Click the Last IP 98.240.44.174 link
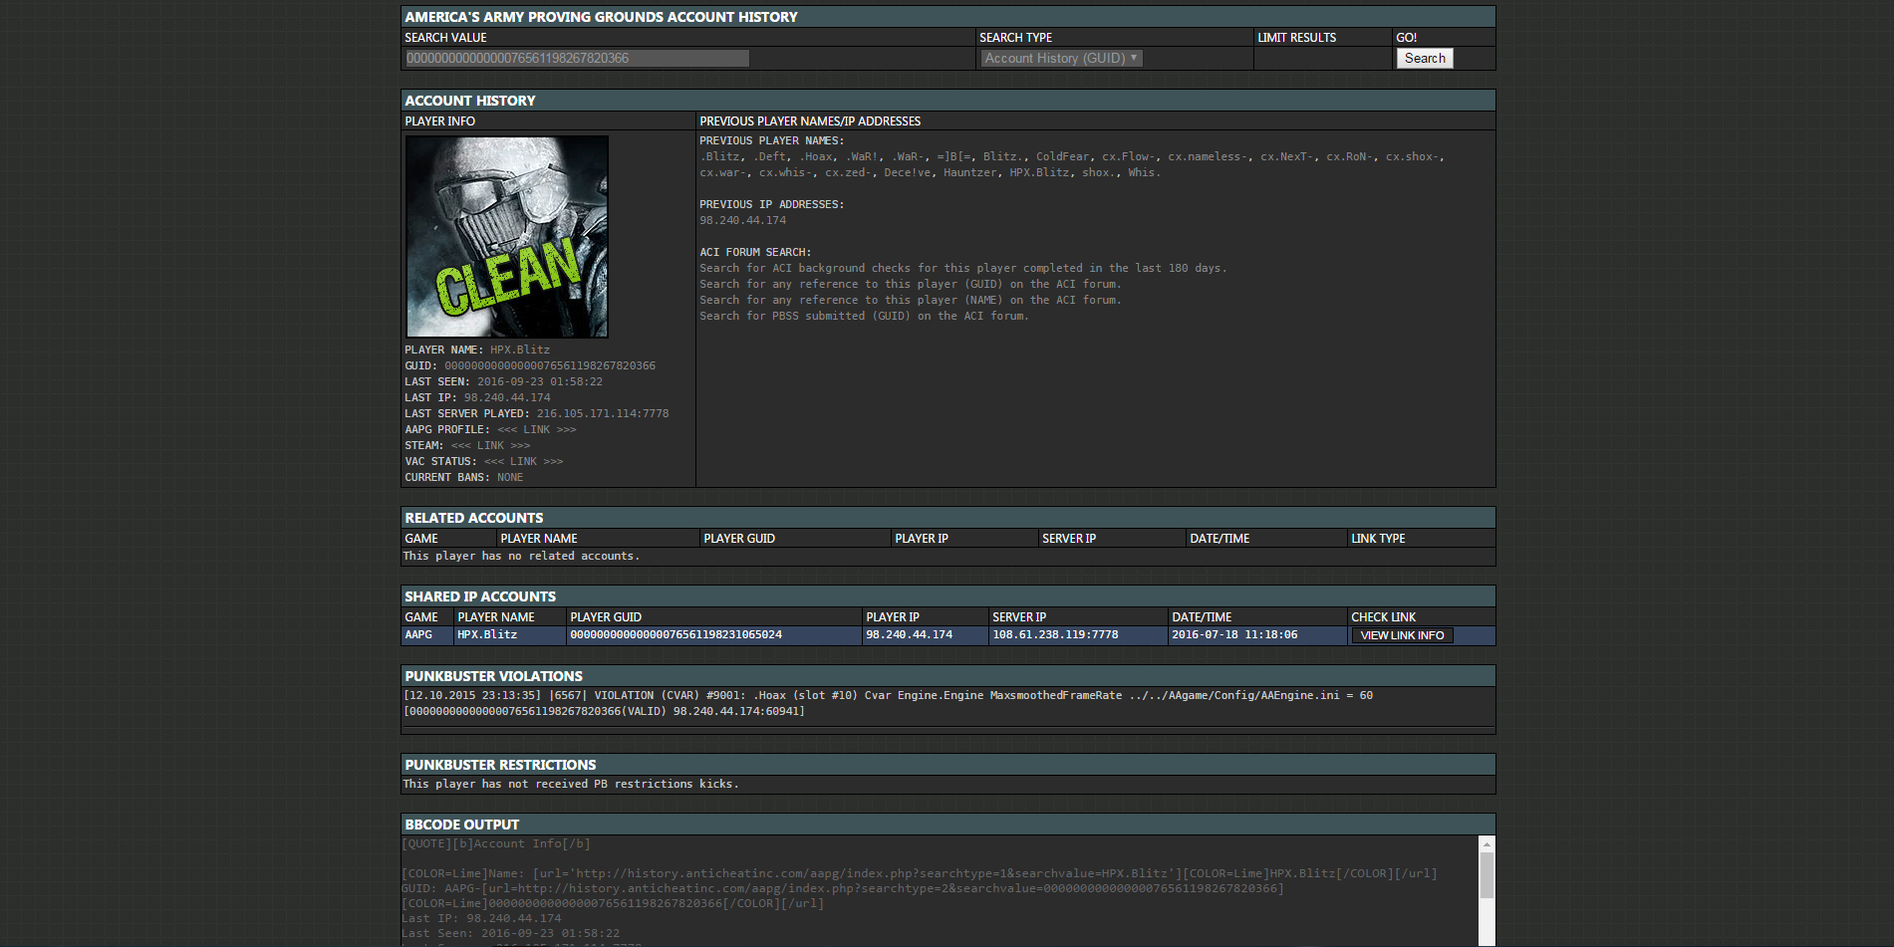 tap(507, 397)
